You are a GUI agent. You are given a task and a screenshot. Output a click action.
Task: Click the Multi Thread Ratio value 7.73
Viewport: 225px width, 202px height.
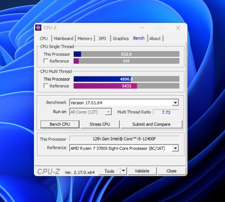pyautogui.click(x=166, y=112)
